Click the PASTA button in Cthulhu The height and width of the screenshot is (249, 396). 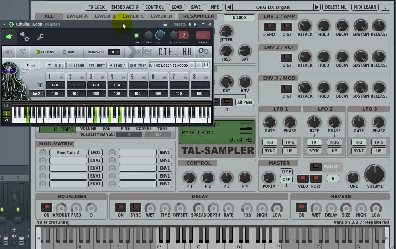[x=118, y=65]
